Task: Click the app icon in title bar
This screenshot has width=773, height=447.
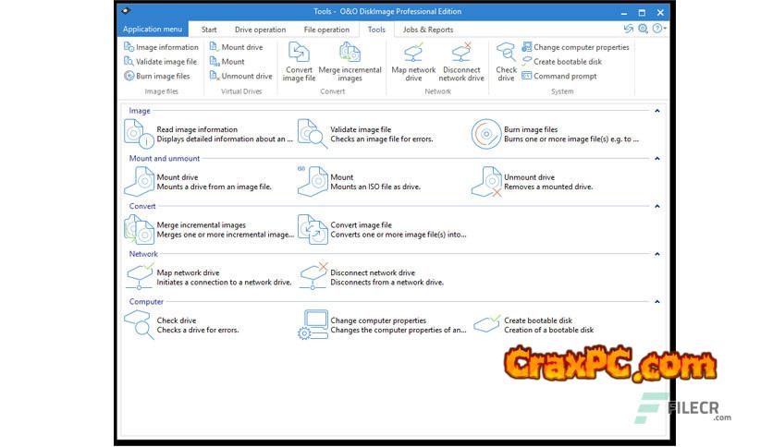Action: point(126,11)
